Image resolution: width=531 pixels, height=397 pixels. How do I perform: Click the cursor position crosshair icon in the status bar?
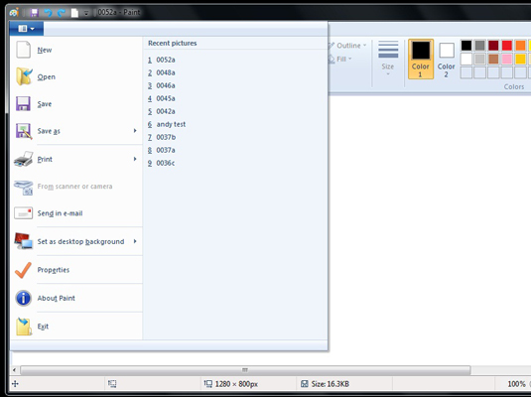pos(15,384)
